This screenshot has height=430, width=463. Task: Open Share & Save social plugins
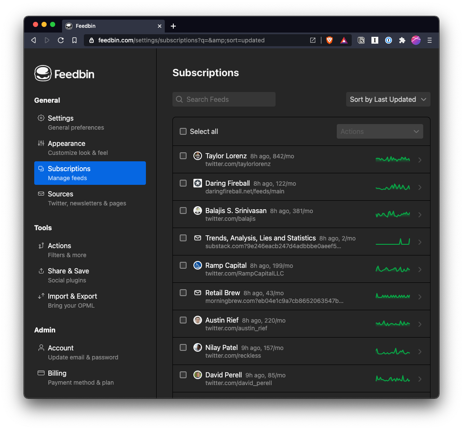point(90,276)
